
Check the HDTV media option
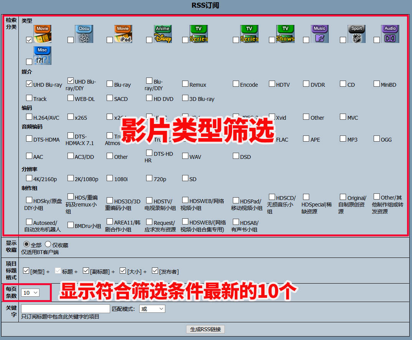tap(272, 84)
